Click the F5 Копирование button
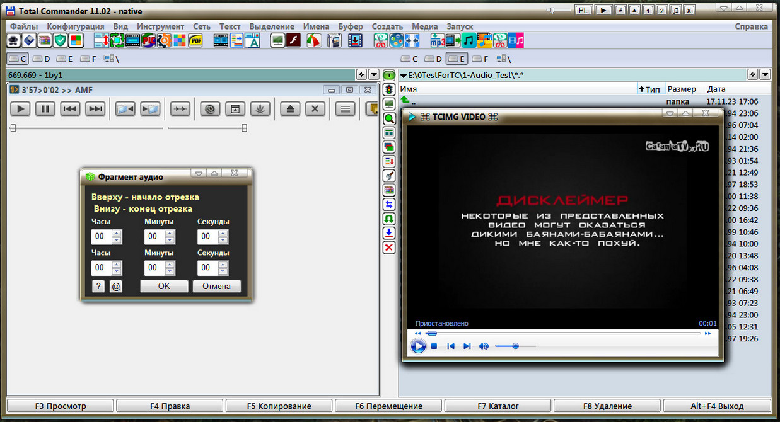 [279, 406]
